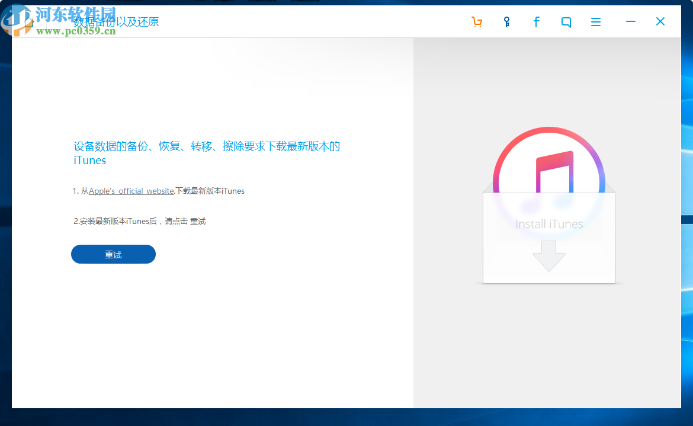Click the key registration icon
The width and height of the screenshot is (693, 426).
(506, 21)
